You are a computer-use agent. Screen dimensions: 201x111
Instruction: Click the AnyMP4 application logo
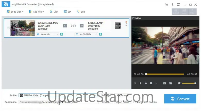click(6, 4)
